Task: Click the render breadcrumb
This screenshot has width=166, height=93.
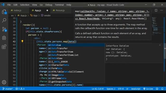Action: point(46,16)
